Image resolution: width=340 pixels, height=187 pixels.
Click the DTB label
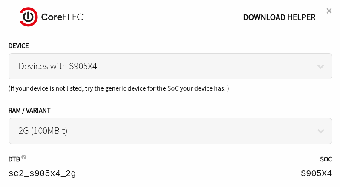[14, 160]
